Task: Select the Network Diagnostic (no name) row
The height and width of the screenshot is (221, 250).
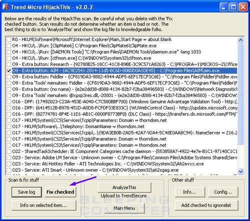Action: click(124, 89)
